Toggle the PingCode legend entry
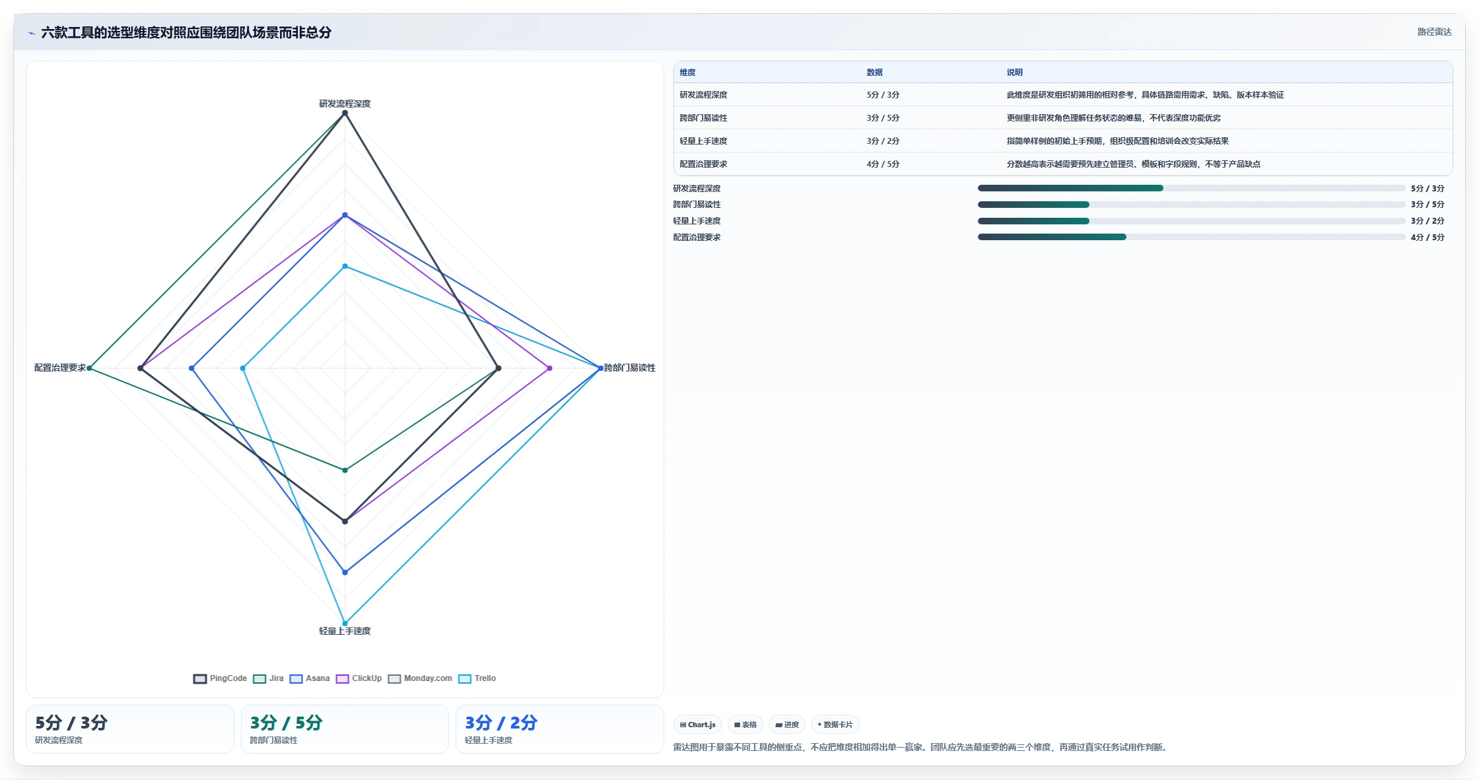 coord(220,678)
